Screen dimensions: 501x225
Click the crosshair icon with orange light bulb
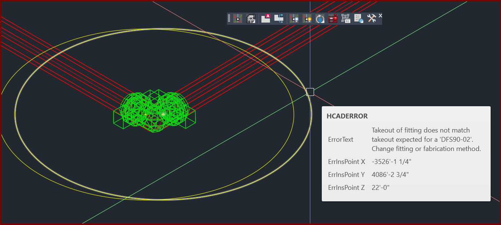[307, 19]
